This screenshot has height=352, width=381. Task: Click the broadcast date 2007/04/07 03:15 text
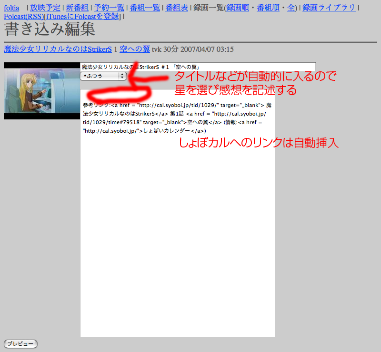click(x=207, y=49)
